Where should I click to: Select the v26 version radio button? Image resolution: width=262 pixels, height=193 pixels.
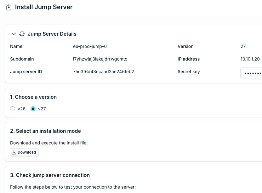(x=13, y=109)
